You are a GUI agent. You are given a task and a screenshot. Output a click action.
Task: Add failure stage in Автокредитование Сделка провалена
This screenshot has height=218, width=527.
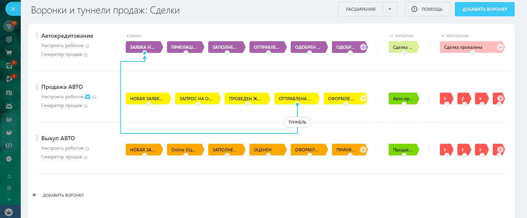click(500, 47)
